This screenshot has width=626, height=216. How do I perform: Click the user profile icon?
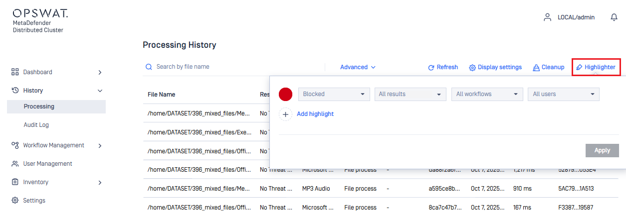tap(547, 17)
